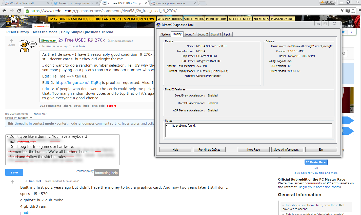Open the System tab in DirectX Diagnostic Tool
Image resolution: width=361 pixels, height=215 pixels.
(166, 34)
